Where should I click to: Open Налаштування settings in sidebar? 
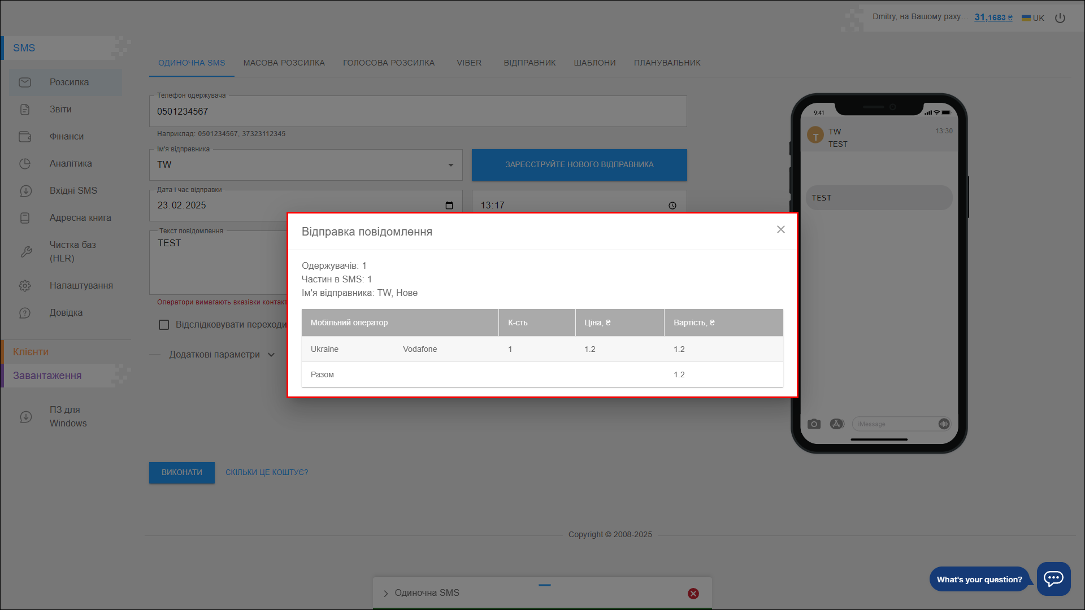point(81,286)
